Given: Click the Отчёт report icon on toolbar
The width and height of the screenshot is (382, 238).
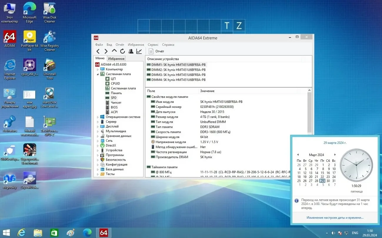Looking at the screenshot, I should (150, 51).
